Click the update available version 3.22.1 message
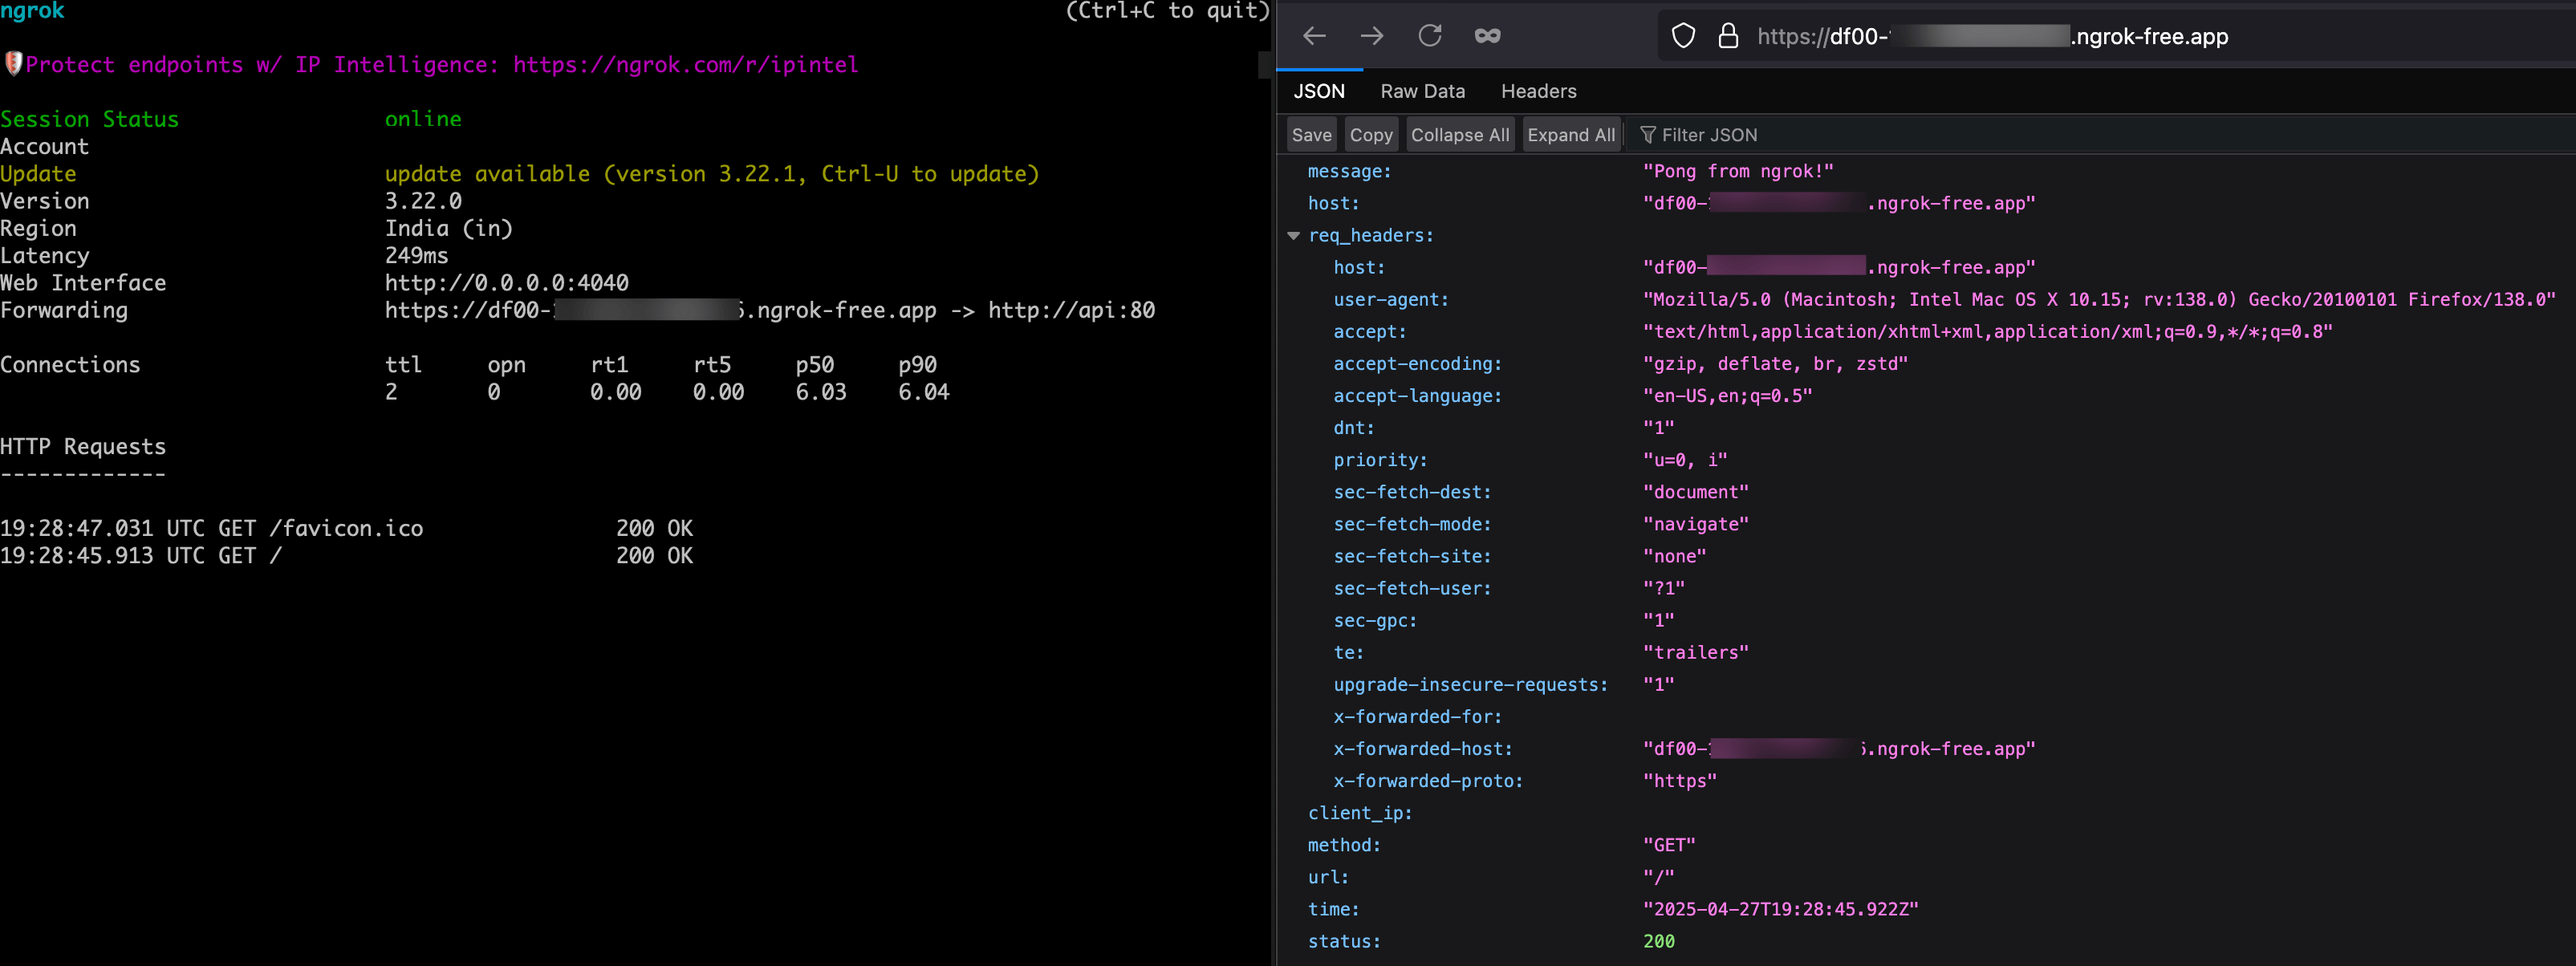Screen dimensions: 2576x966 pos(711,174)
